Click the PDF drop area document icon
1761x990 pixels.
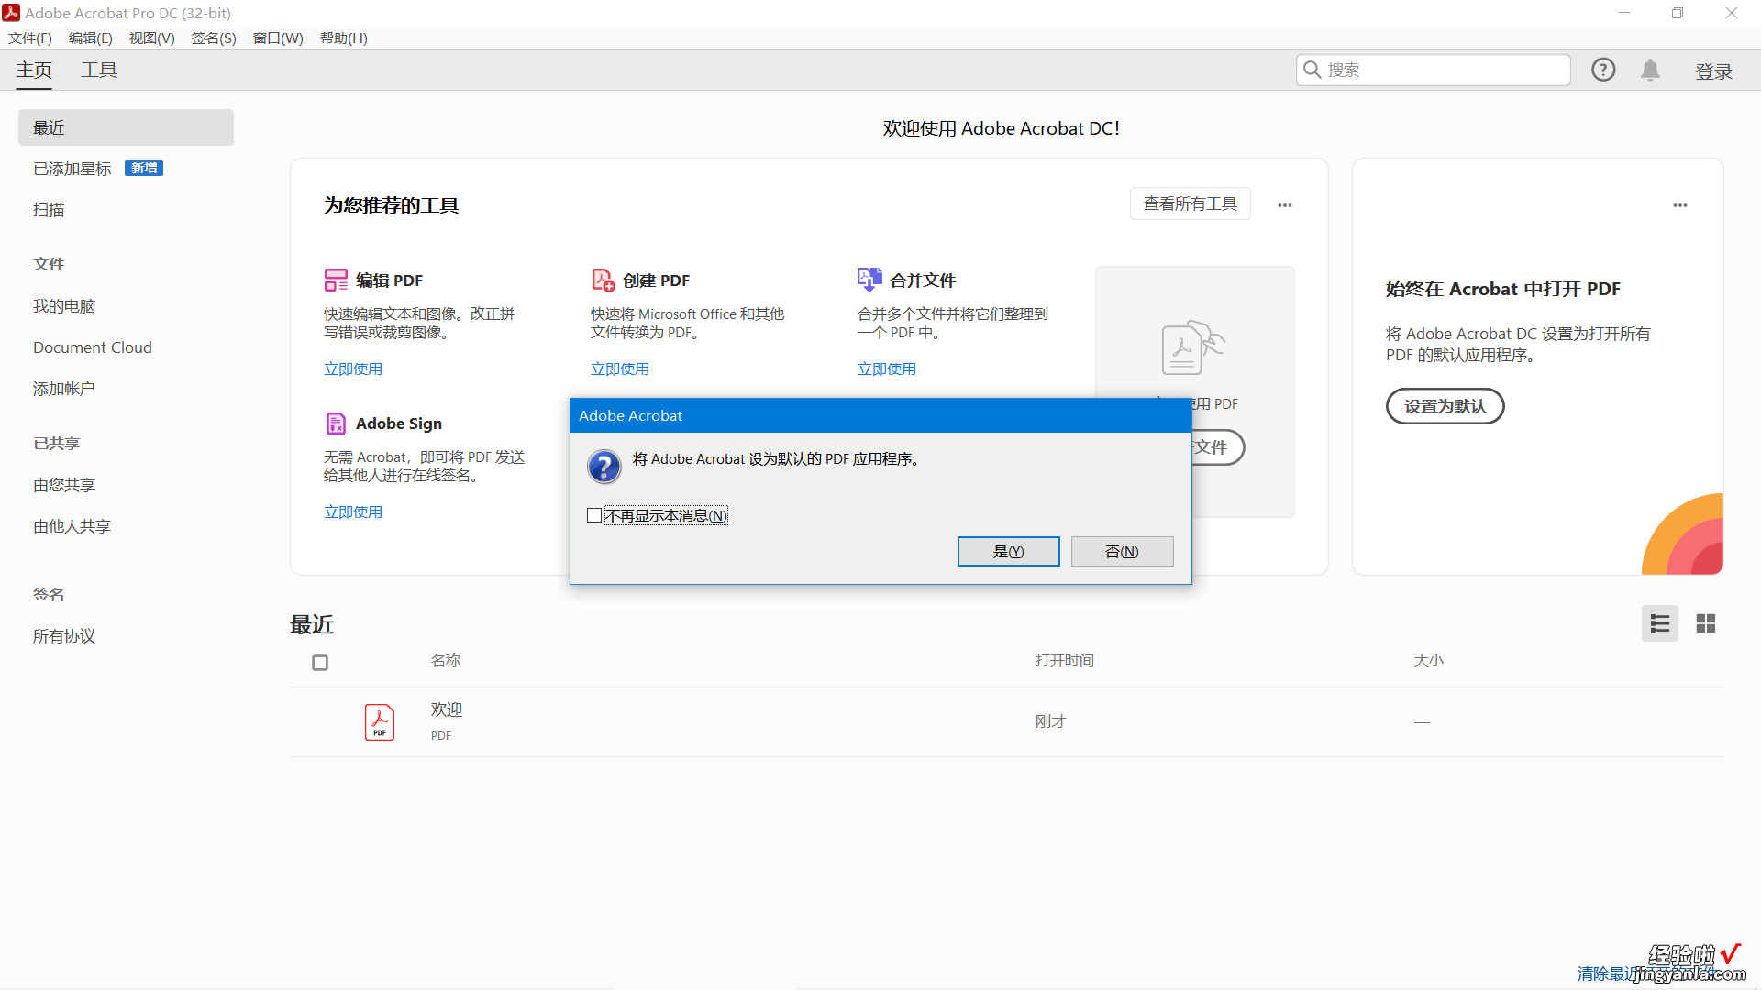coord(1192,347)
